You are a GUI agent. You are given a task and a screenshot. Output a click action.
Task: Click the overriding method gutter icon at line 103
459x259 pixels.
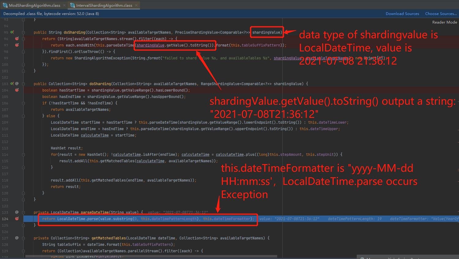pos(13,84)
